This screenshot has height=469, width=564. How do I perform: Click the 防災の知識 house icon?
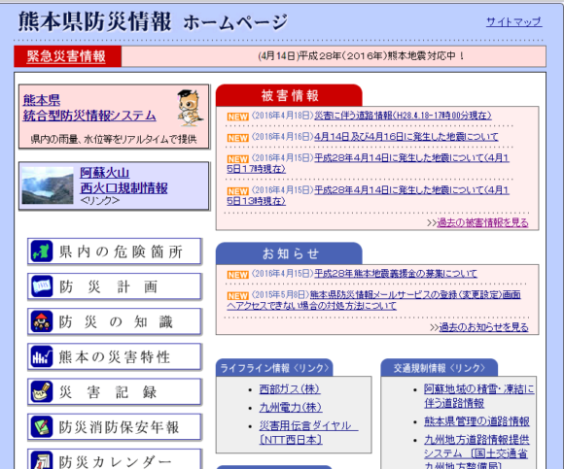[x=42, y=321]
